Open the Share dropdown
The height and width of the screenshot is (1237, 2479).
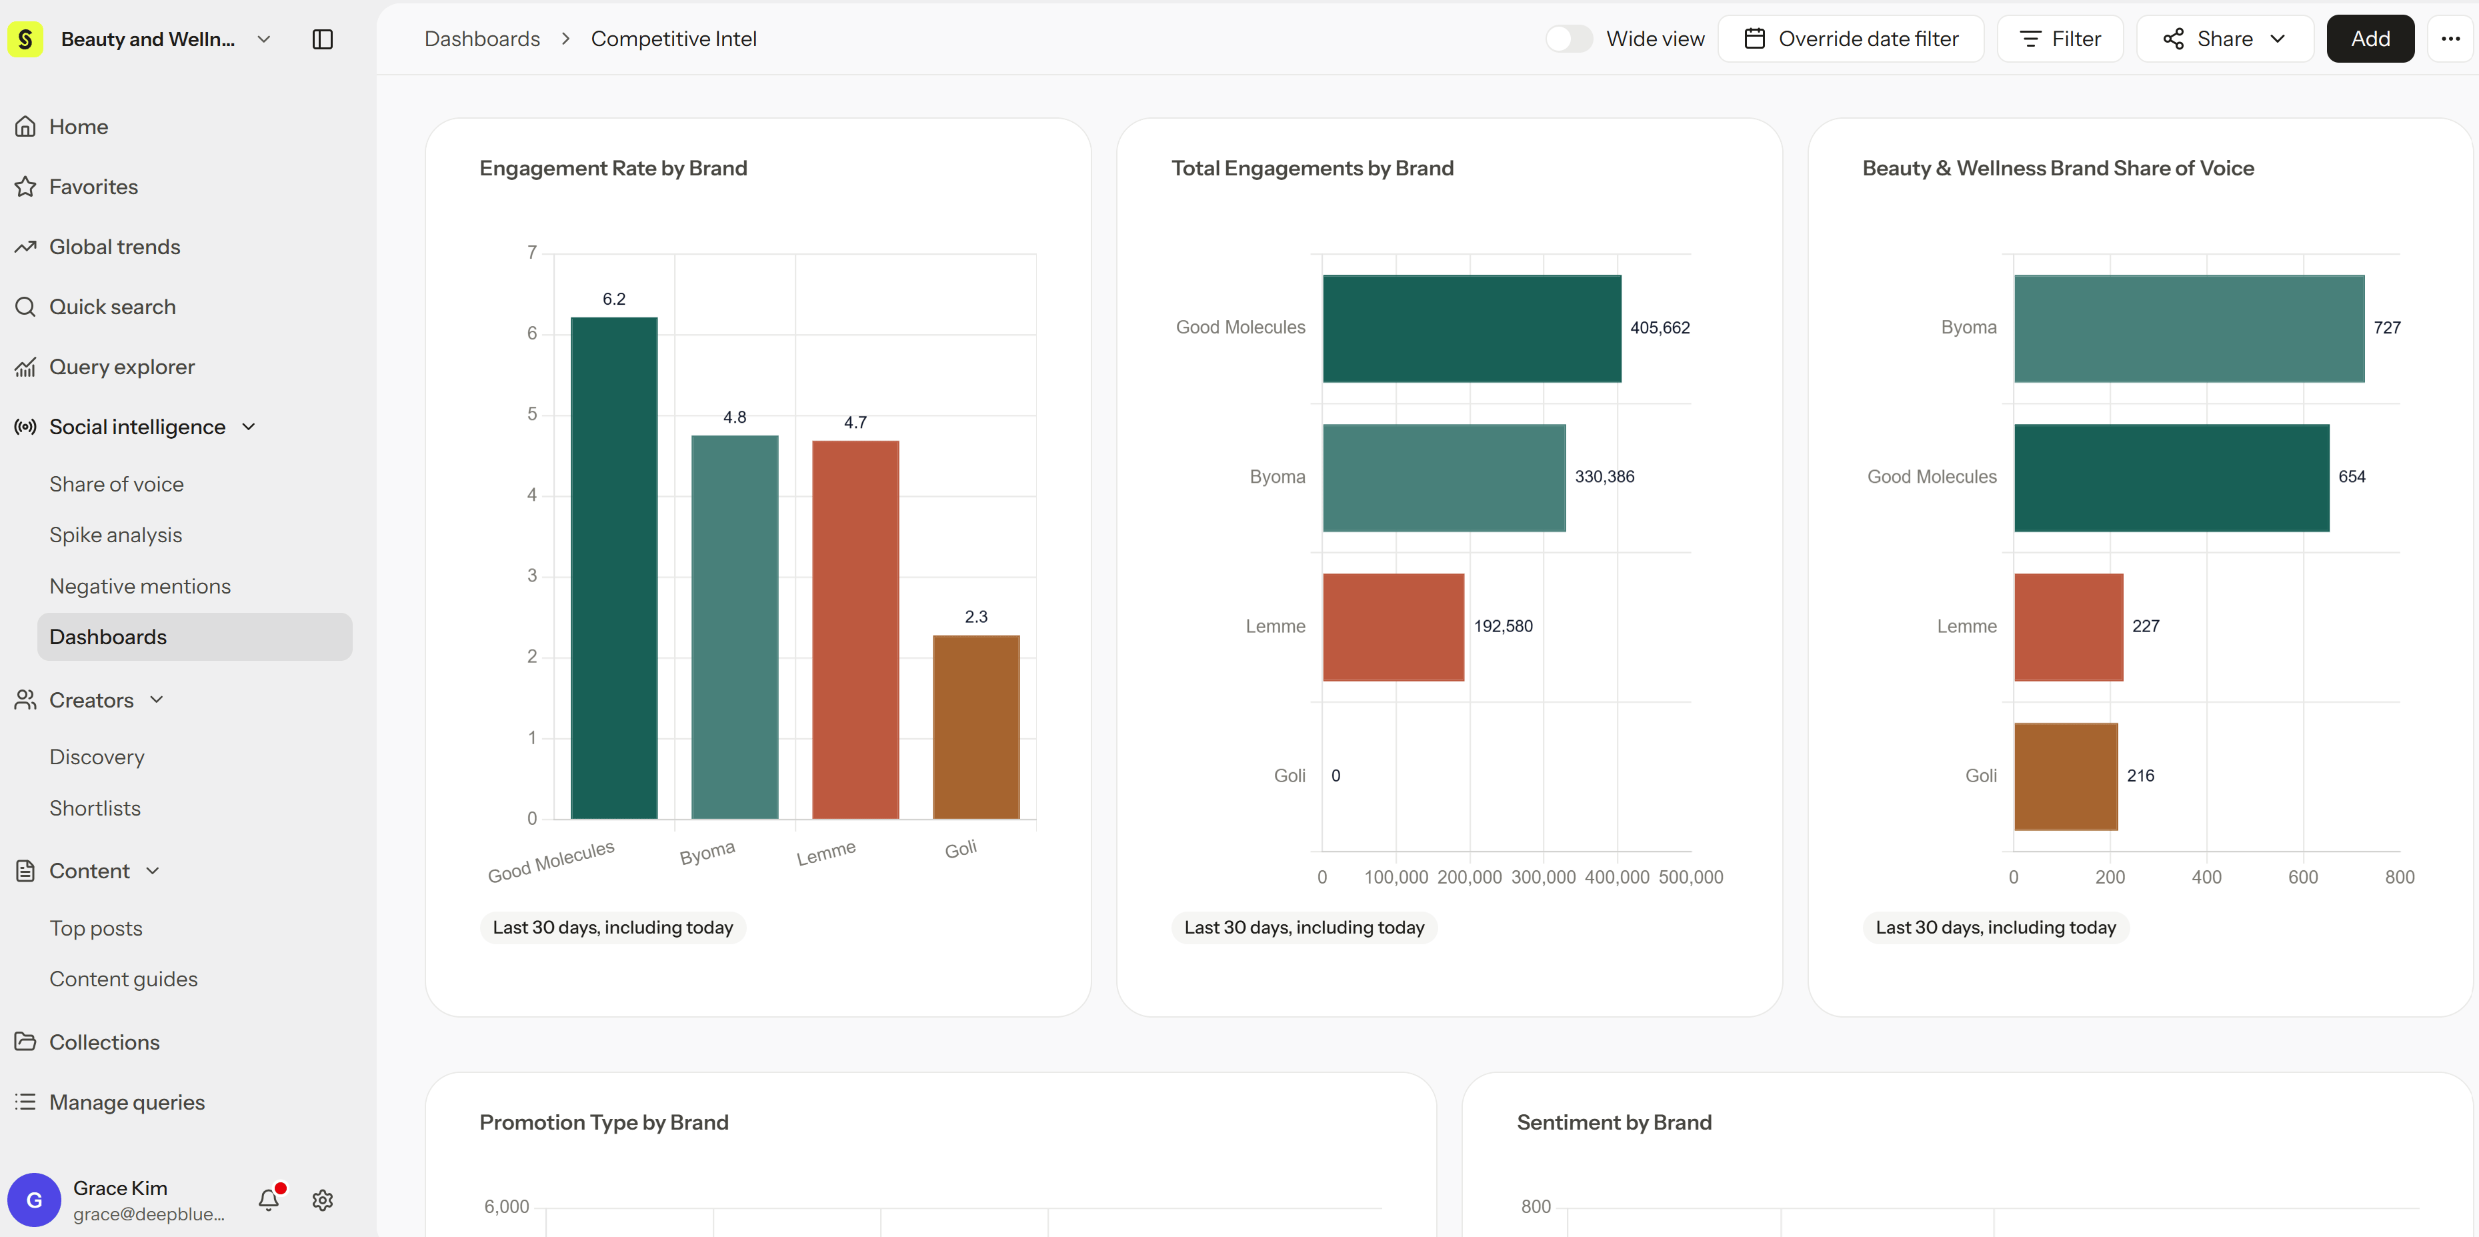(2225, 39)
